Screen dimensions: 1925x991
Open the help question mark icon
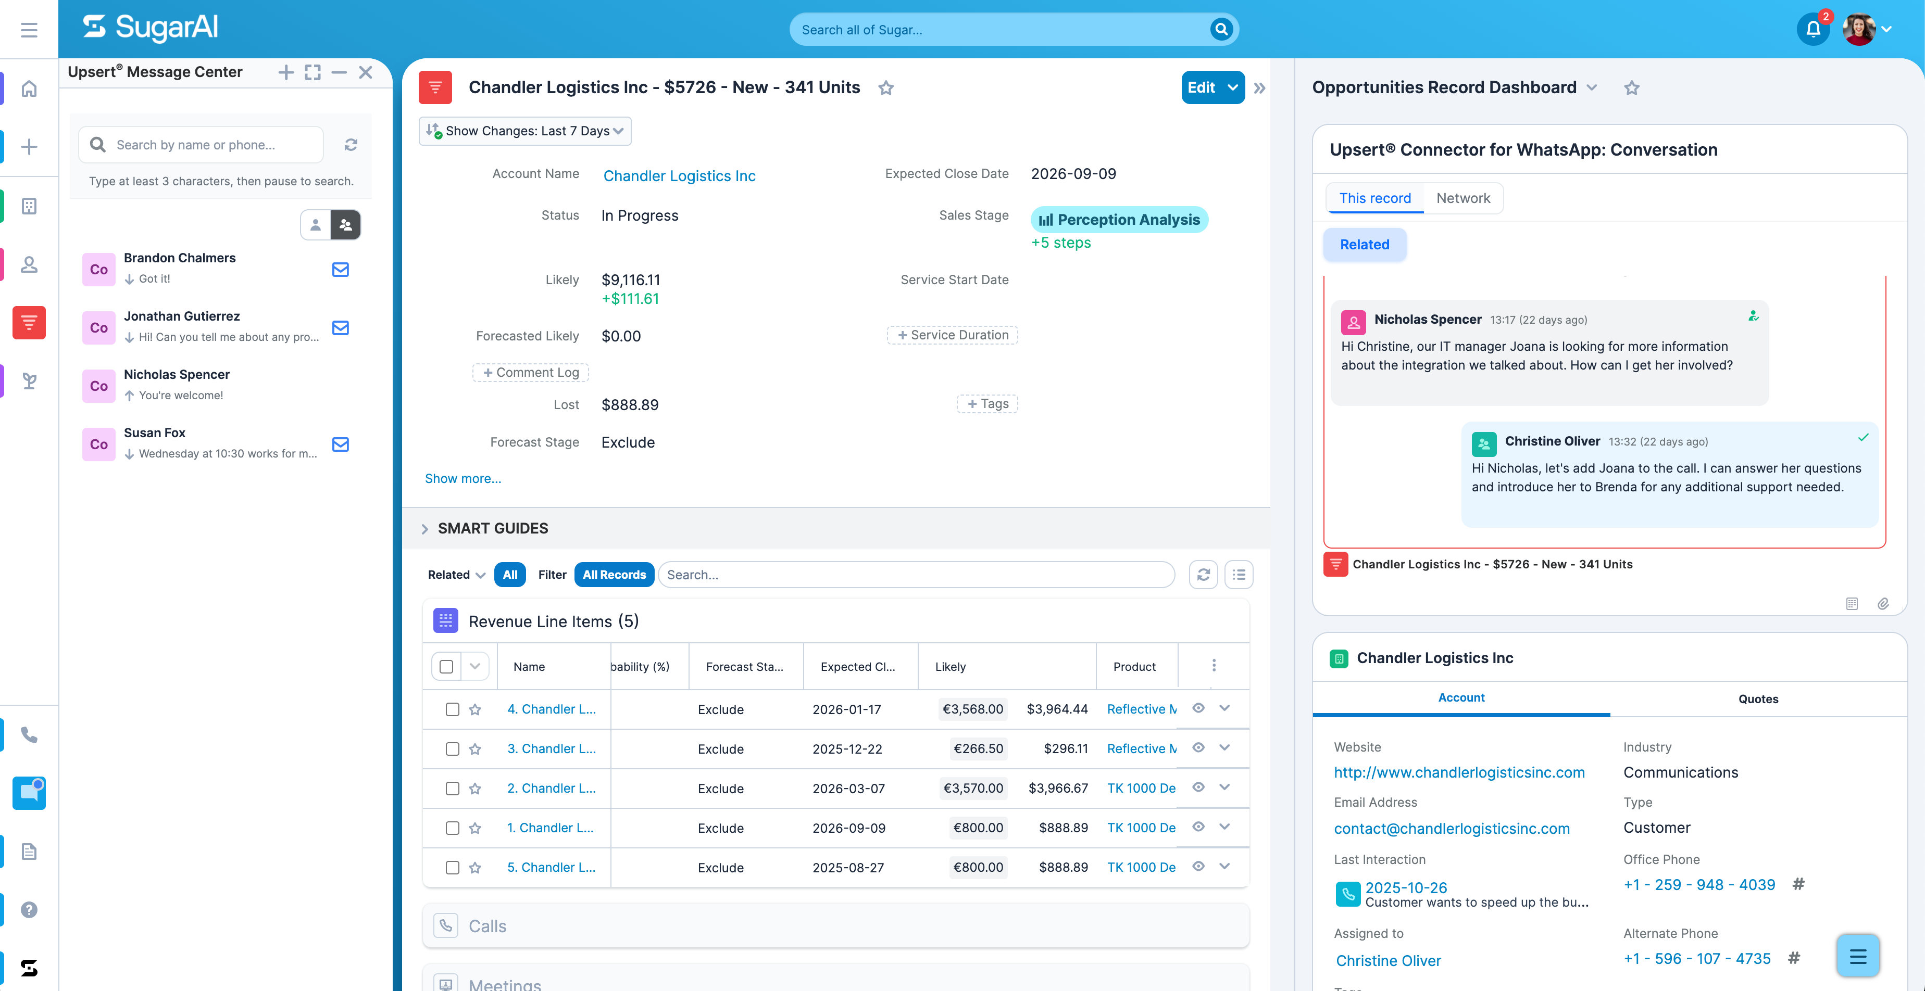pos(29,910)
